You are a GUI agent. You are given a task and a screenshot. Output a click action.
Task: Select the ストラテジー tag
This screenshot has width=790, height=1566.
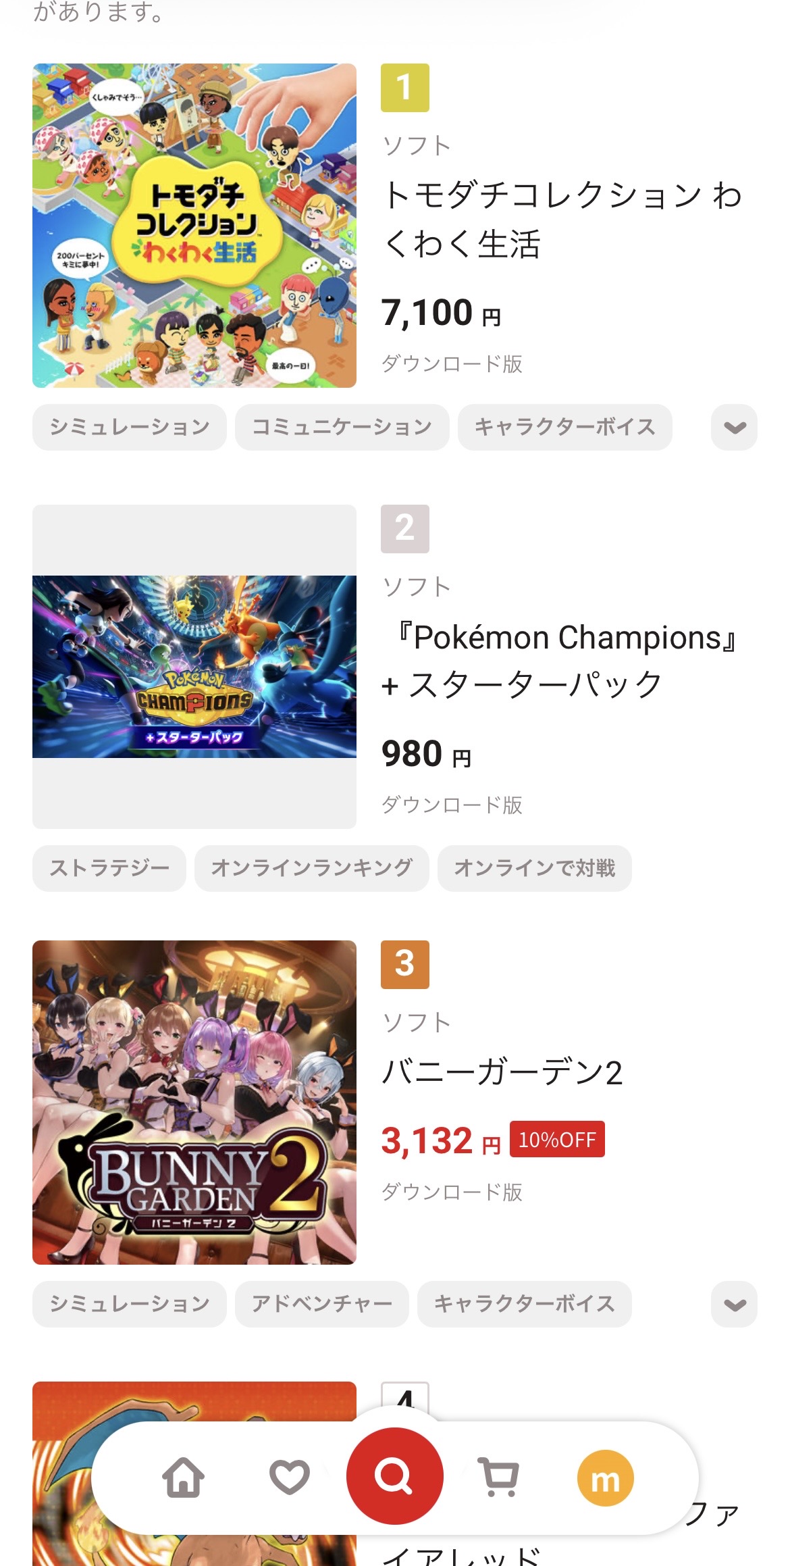(x=109, y=868)
